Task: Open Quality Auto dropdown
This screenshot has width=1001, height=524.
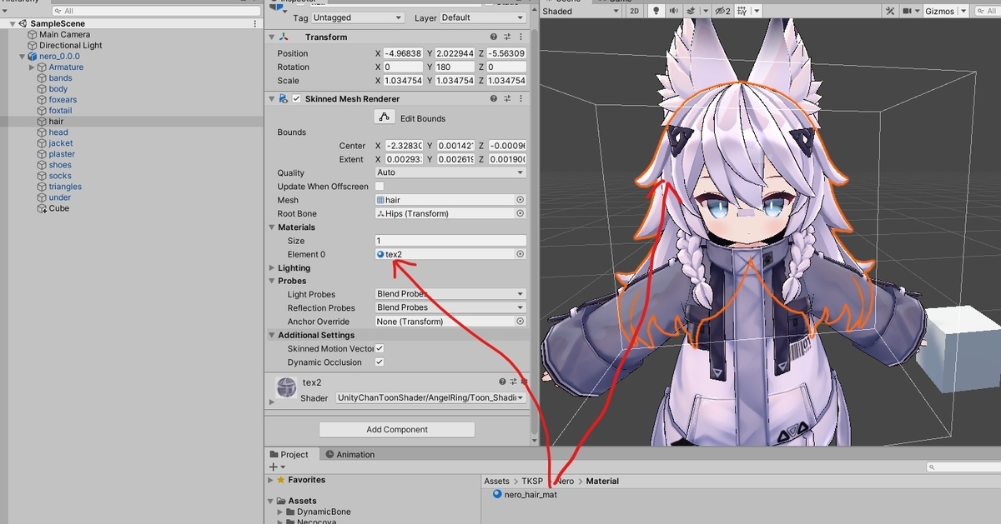Action: point(450,172)
